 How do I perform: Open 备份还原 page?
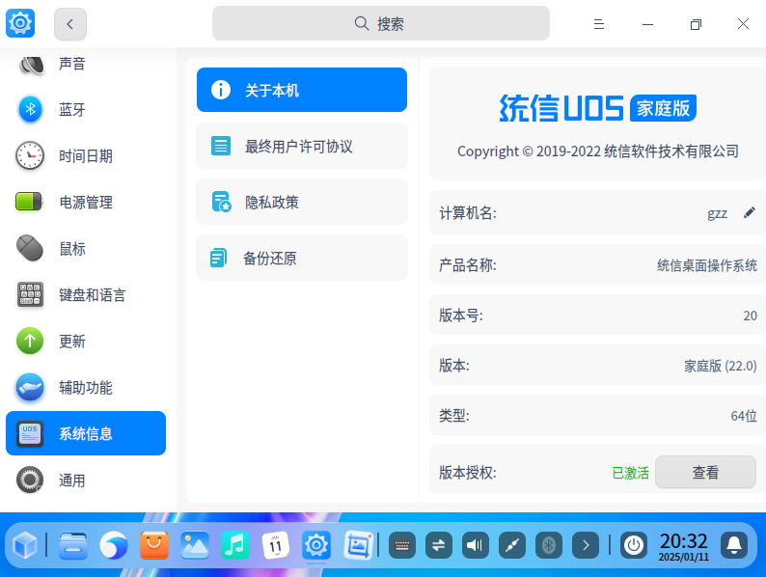(302, 258)
